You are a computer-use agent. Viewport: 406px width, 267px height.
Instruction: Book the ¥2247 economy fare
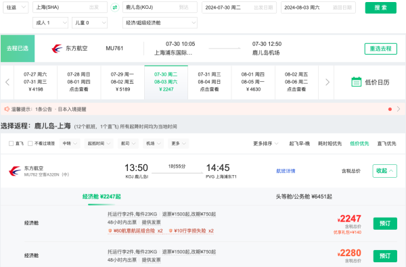point(385,224)
